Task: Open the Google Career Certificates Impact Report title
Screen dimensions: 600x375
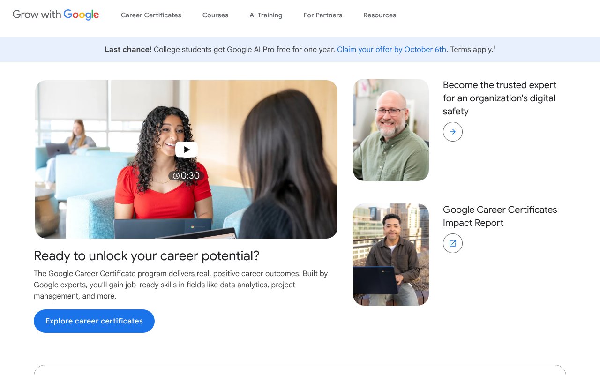Action: [500, 216]
